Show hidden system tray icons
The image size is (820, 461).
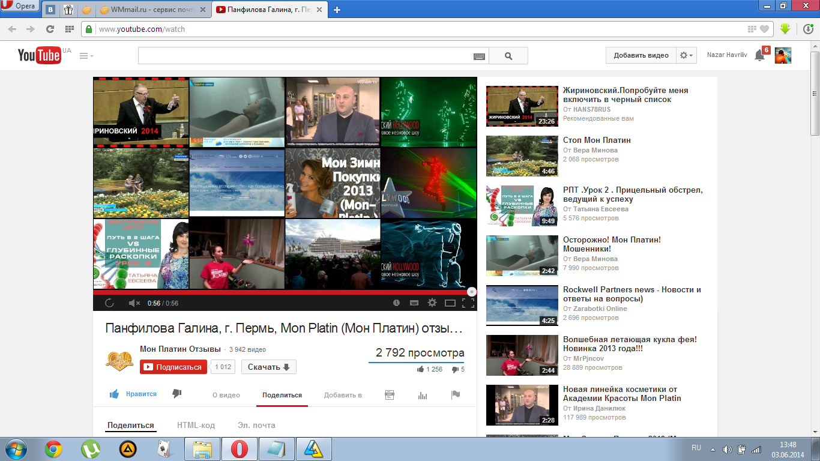[713, 449]
